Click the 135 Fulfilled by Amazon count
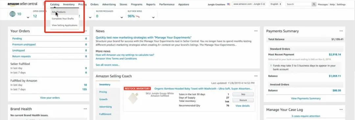This screenshot has height=120, width=355. click(x=84, y=89)
